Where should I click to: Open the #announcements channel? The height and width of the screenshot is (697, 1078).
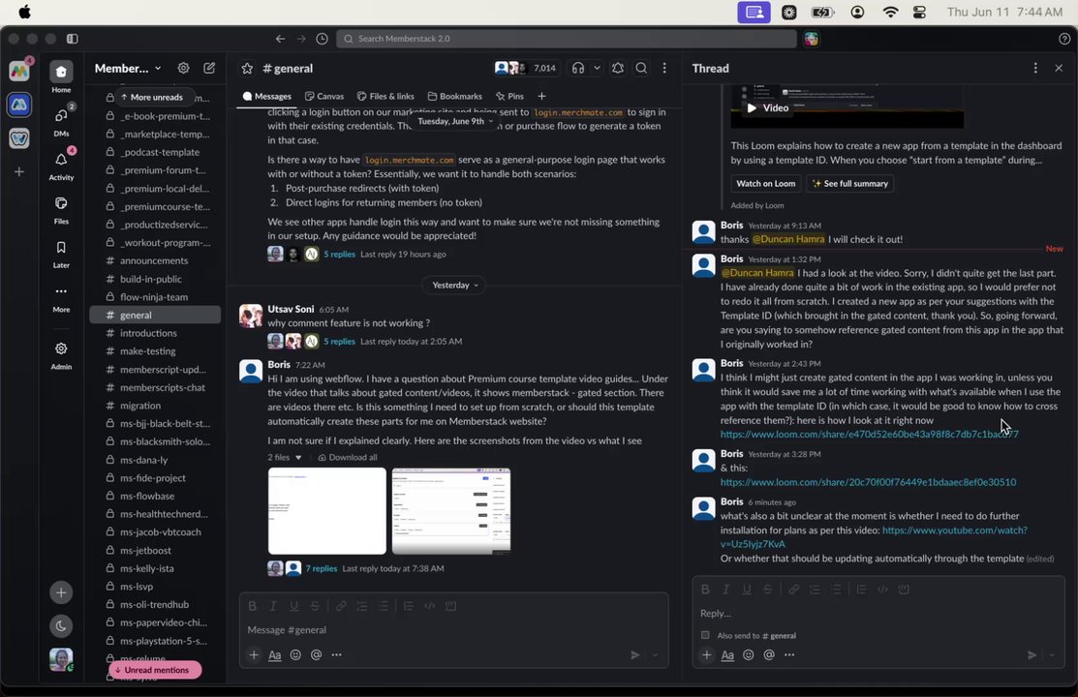click(x=155, y=260)
